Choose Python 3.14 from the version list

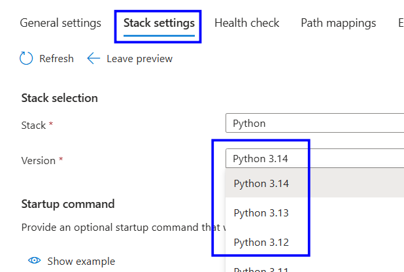[x=315, y=183]
